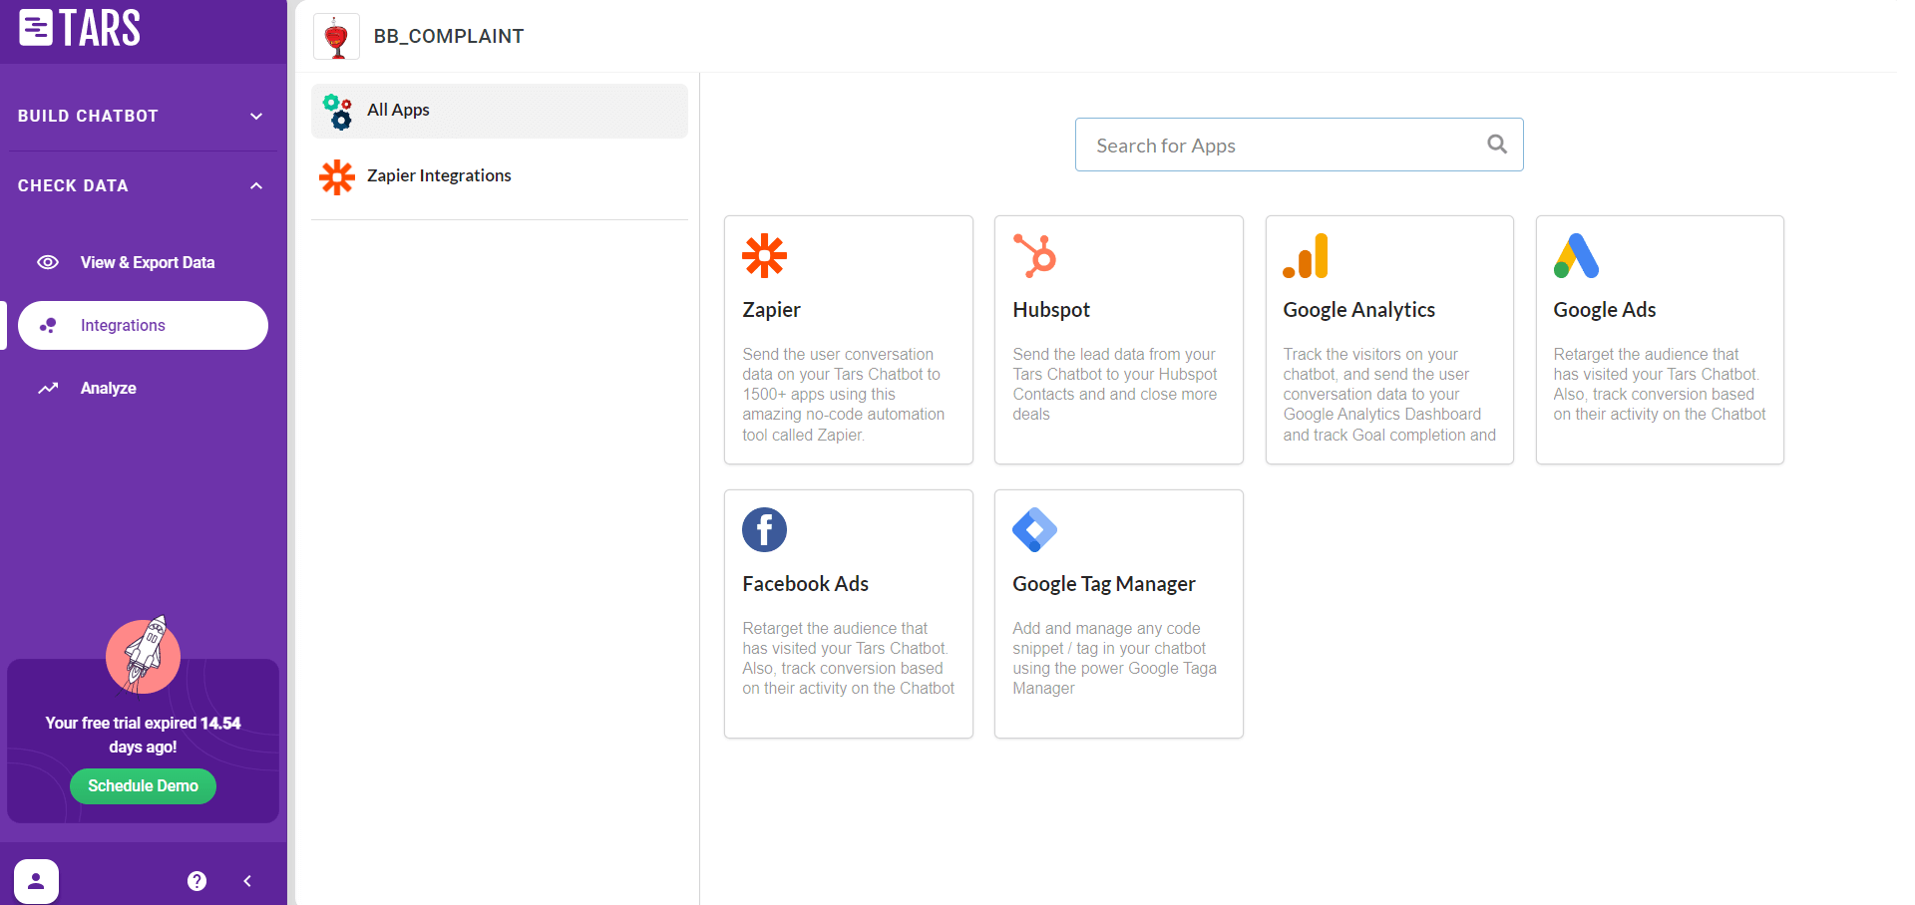Click the search magnifier icon
This screenshot has width=1915, height=905.
pyautogui.click(x=1496, y=145)
